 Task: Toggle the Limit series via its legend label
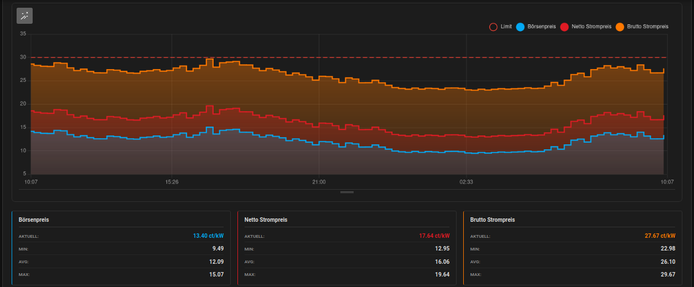point(506,27)
